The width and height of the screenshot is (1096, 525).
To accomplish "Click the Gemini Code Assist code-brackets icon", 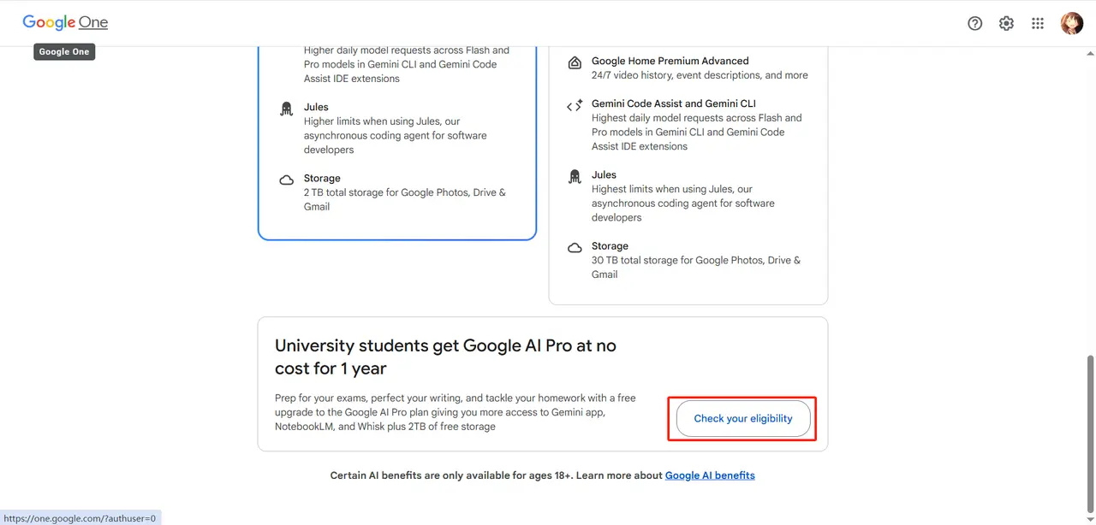I will pyautogui.click(x=574, y=105).
